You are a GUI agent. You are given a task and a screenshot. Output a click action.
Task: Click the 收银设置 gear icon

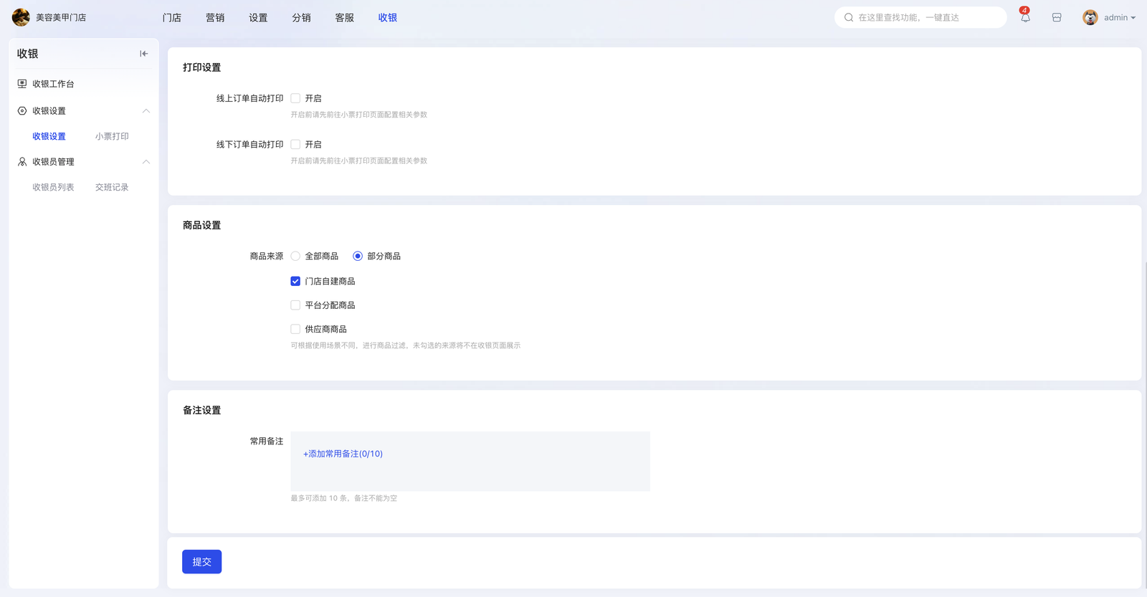pos(22,111)
